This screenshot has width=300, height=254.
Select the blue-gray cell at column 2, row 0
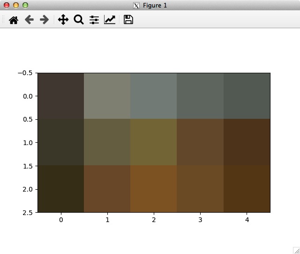pos(154,96)
